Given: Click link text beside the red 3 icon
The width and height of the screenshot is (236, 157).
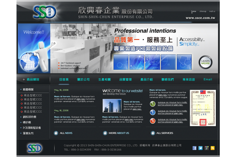Looking at the screenshot, I should [172, 121].
